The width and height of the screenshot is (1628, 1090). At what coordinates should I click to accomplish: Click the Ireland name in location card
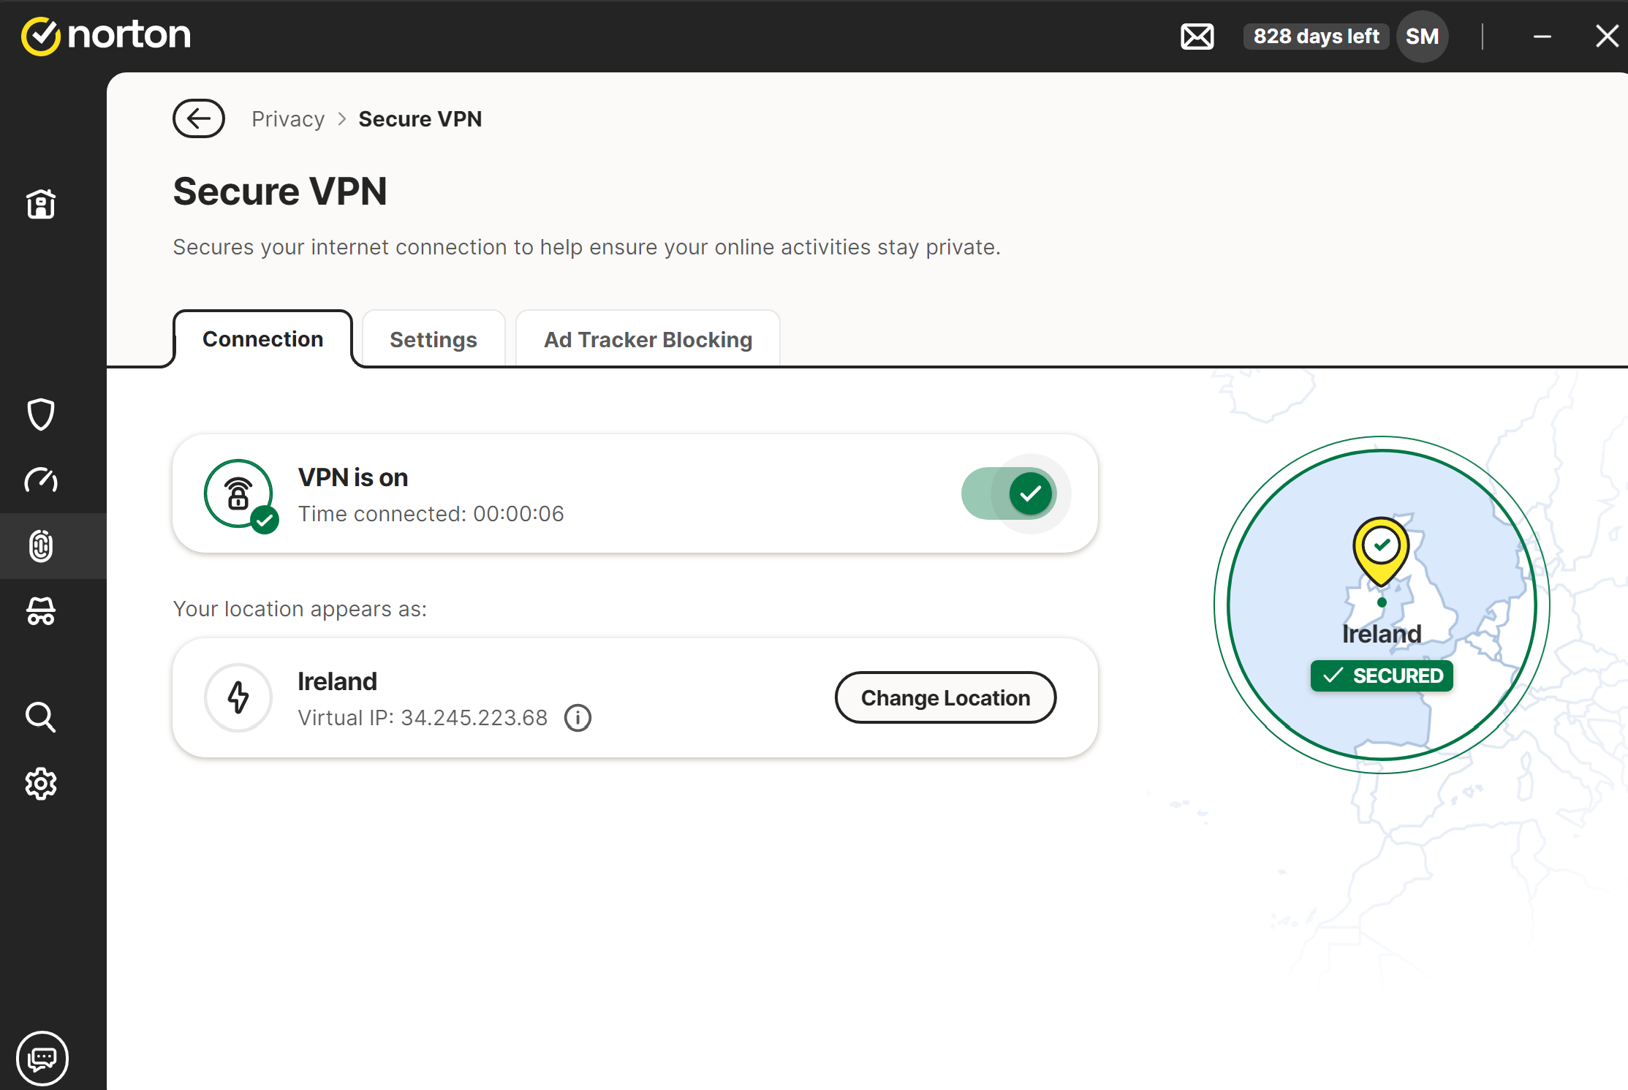[338, 681]
